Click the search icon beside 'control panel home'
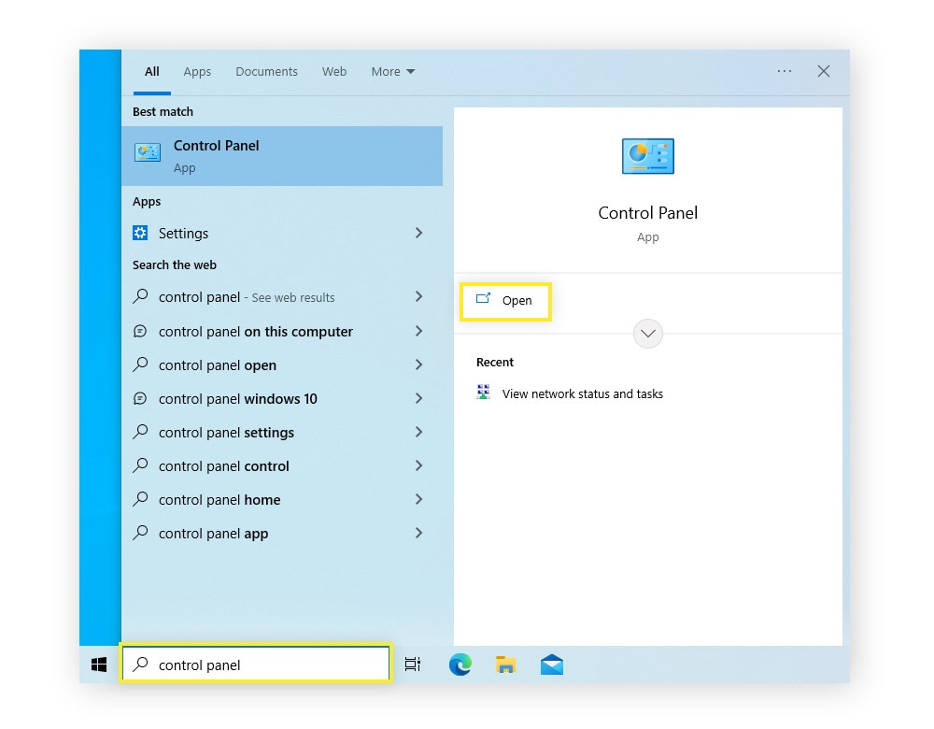The height and width of the screenshot is (729, 934). (140, 499)
